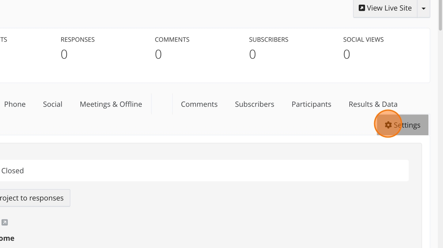Image resolution: width=443 pixels, height=248 pixels.
Task: Click the View Live Site label text
Action: click(389, 8)
